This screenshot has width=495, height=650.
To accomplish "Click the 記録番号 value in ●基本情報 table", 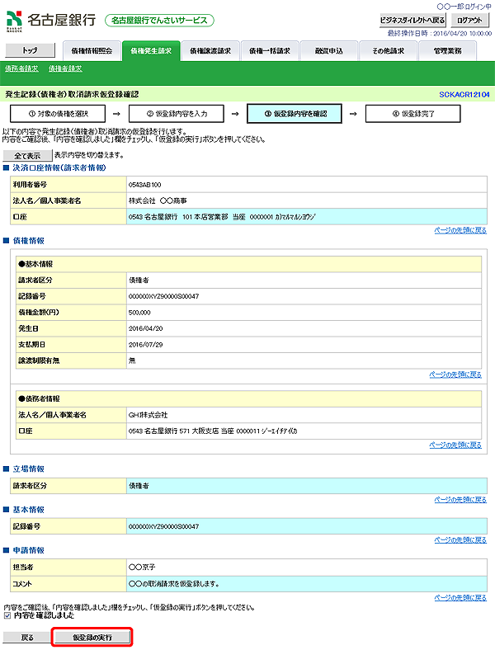I will pyautogui.click(x=163, y=296).
